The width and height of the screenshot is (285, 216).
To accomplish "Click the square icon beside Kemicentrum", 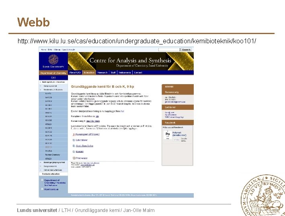I will [42, 189].
